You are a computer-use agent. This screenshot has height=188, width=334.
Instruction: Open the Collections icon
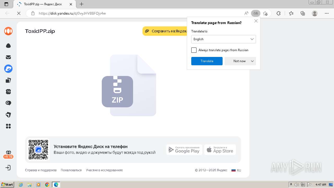pos(303,13)
